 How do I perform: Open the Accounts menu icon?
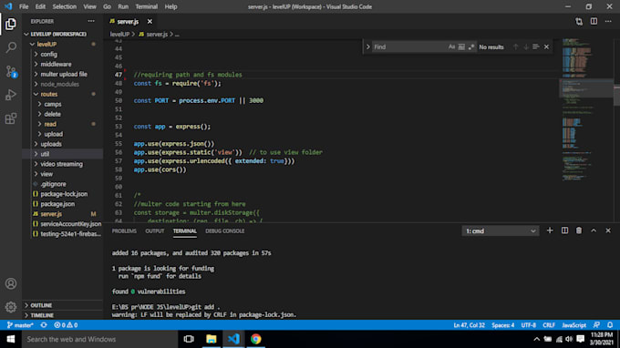pos(11,283)
